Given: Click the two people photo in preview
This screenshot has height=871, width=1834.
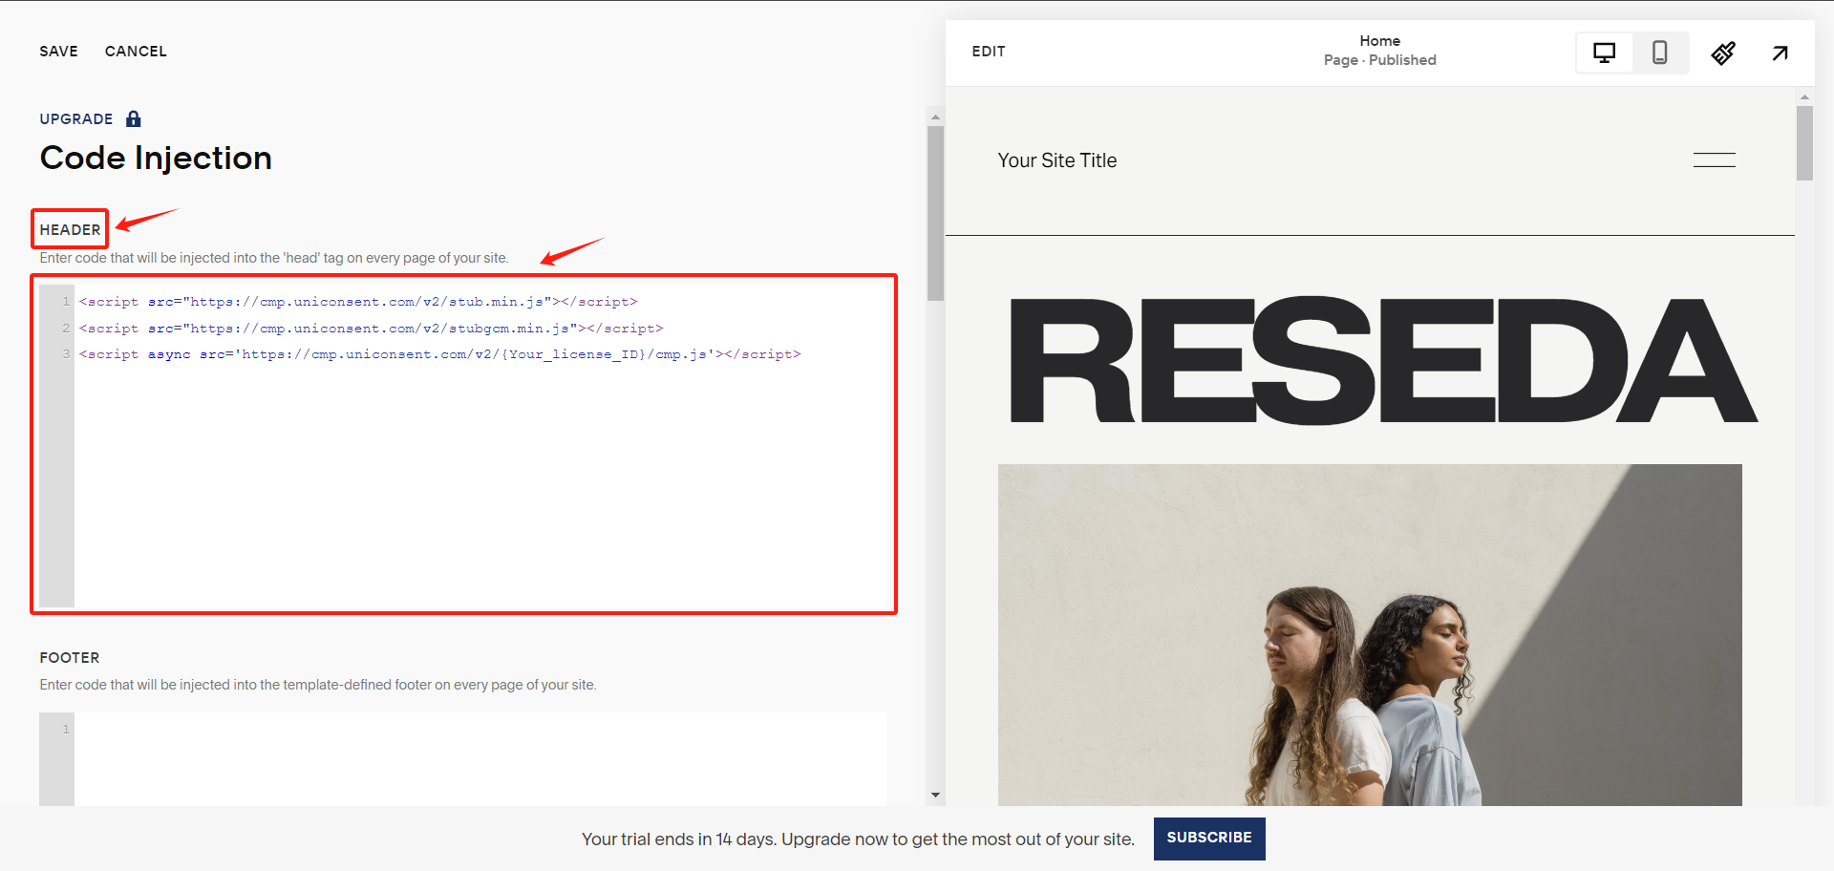Looking at the screenshot, I should click(1370, 635).
